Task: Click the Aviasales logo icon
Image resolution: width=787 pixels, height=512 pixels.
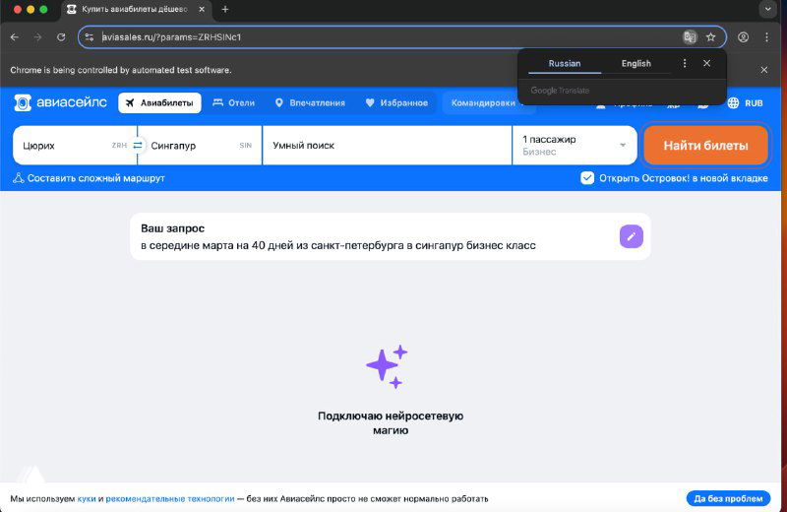Action: (23, 102)
